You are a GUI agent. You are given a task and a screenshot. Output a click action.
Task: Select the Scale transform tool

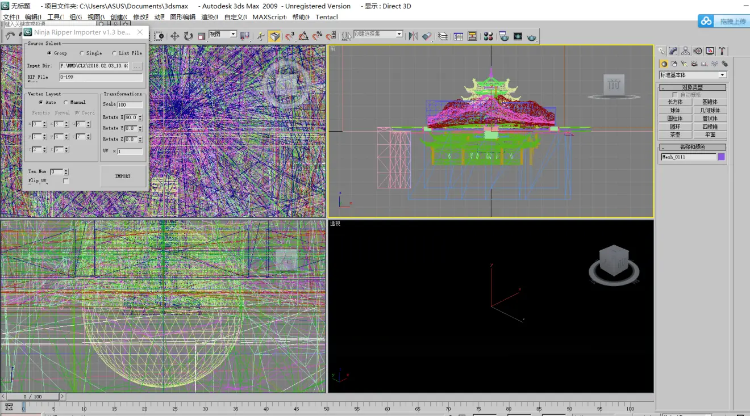[x=202, y=36]
